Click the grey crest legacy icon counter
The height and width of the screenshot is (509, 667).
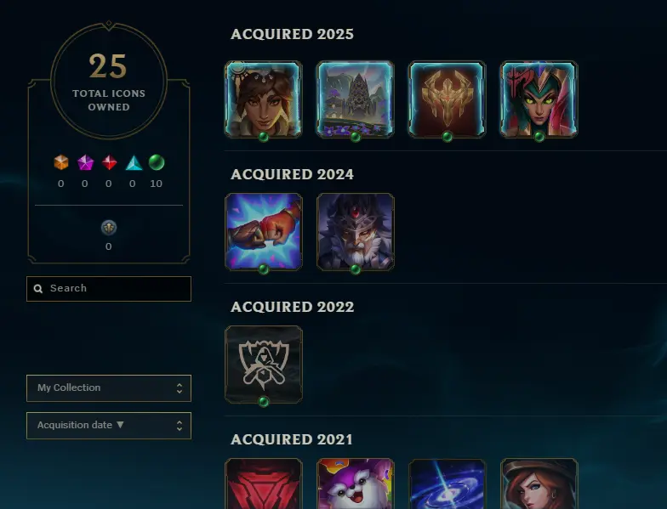point(109,228)
